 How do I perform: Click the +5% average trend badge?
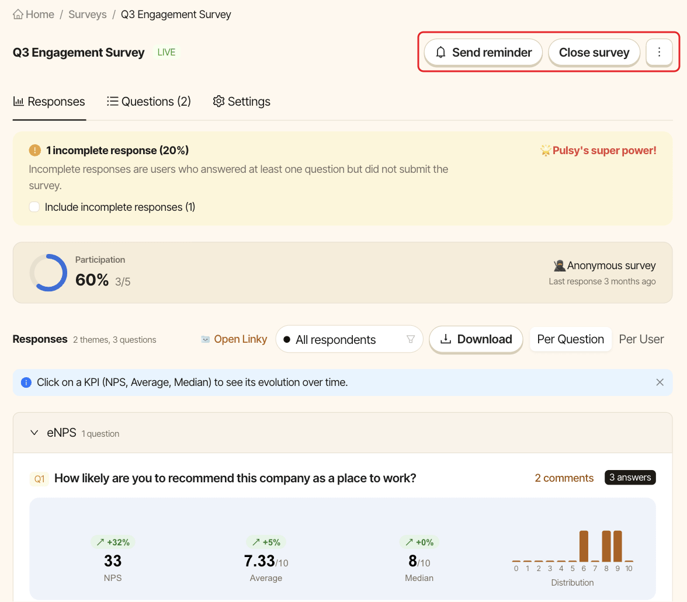tap(266, 542)
